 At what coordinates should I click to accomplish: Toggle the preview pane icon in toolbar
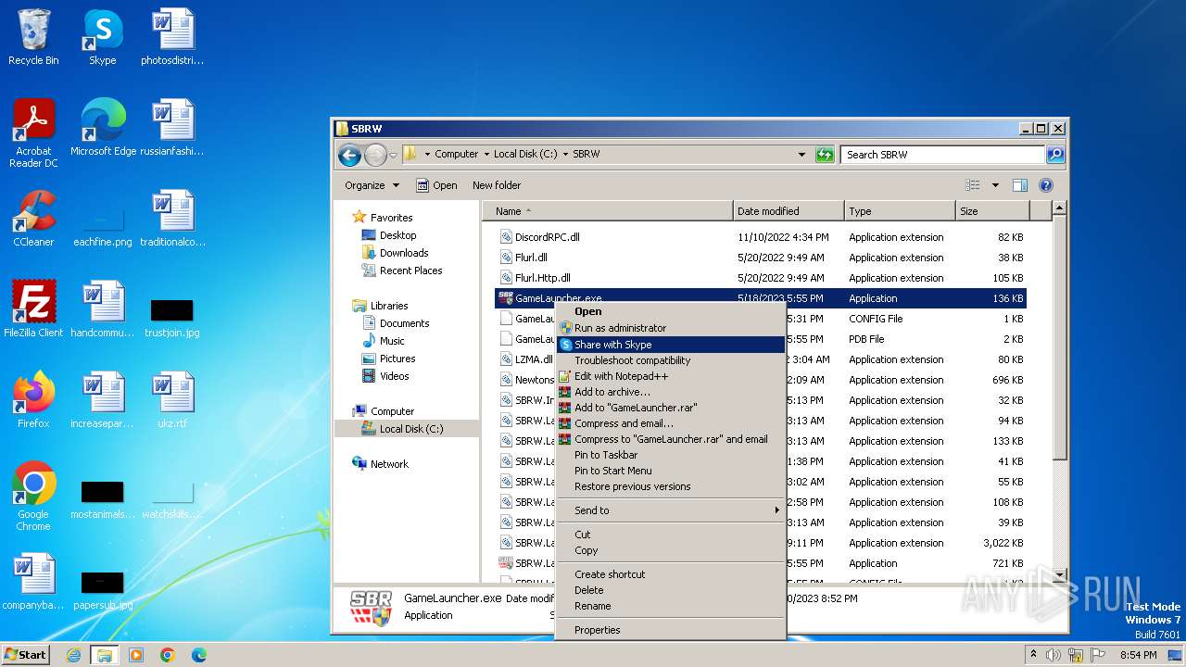click(1020, 185)
